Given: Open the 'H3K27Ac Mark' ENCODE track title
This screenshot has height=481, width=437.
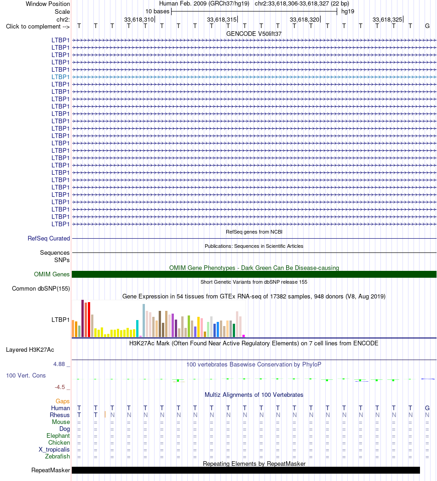Looking at the screenshot, I should click(x=254, y=343).
